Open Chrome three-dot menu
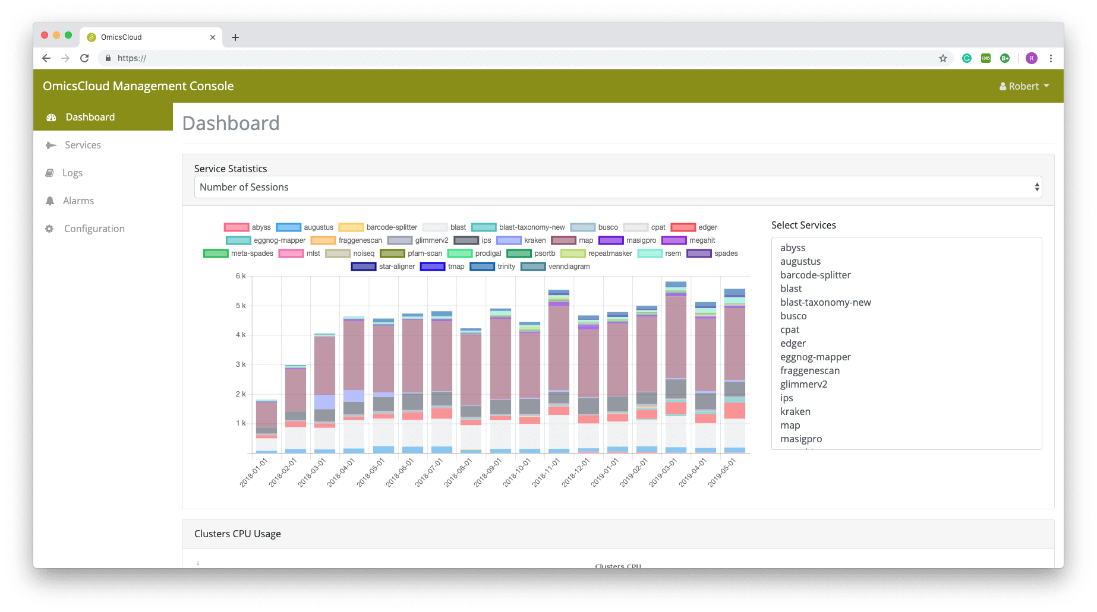 point(1051,58)
